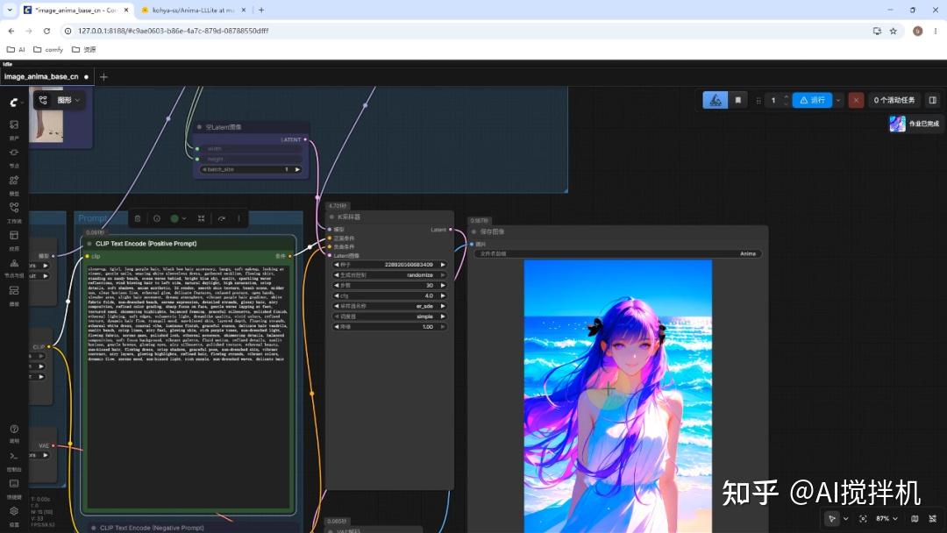
Task: Change the er_sde sampler setting
Action: point(389,306)
